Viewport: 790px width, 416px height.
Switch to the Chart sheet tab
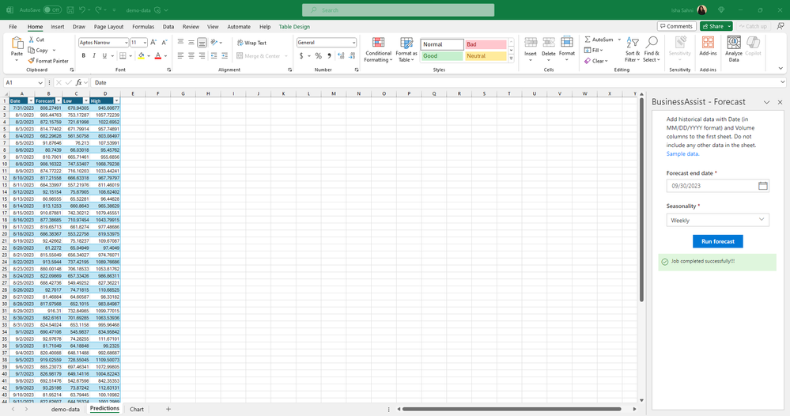click(137, 410)
